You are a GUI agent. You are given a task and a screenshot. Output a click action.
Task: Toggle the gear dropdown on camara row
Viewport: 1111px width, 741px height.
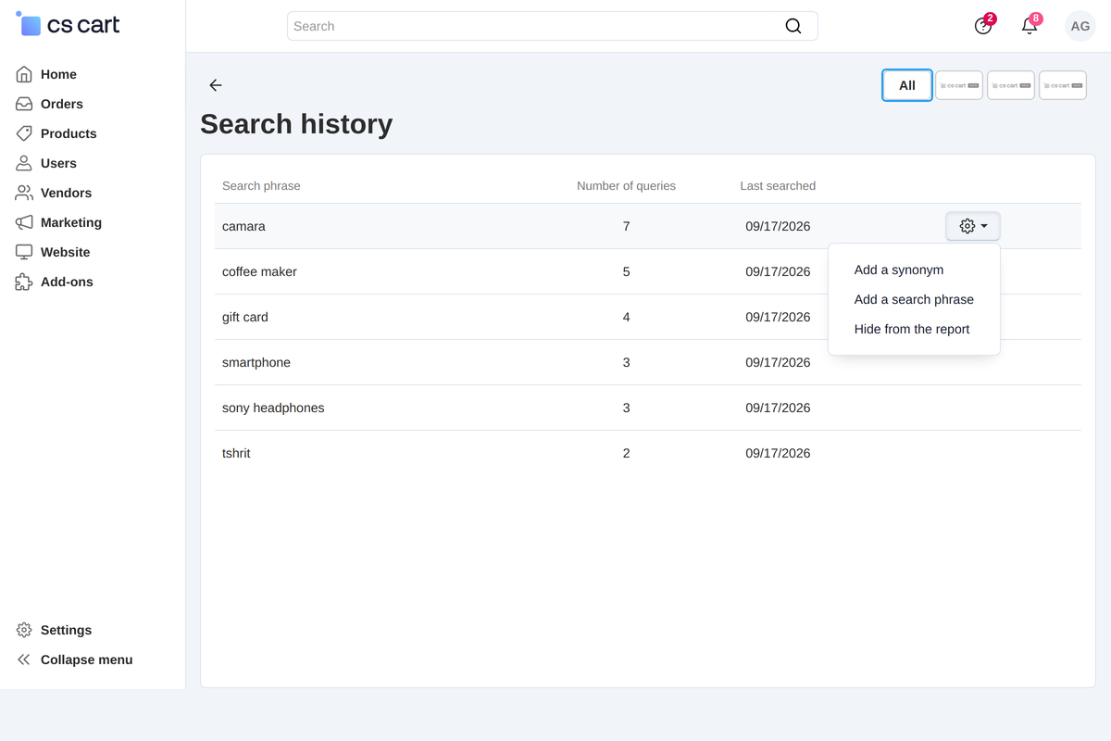tap(973, 226)
